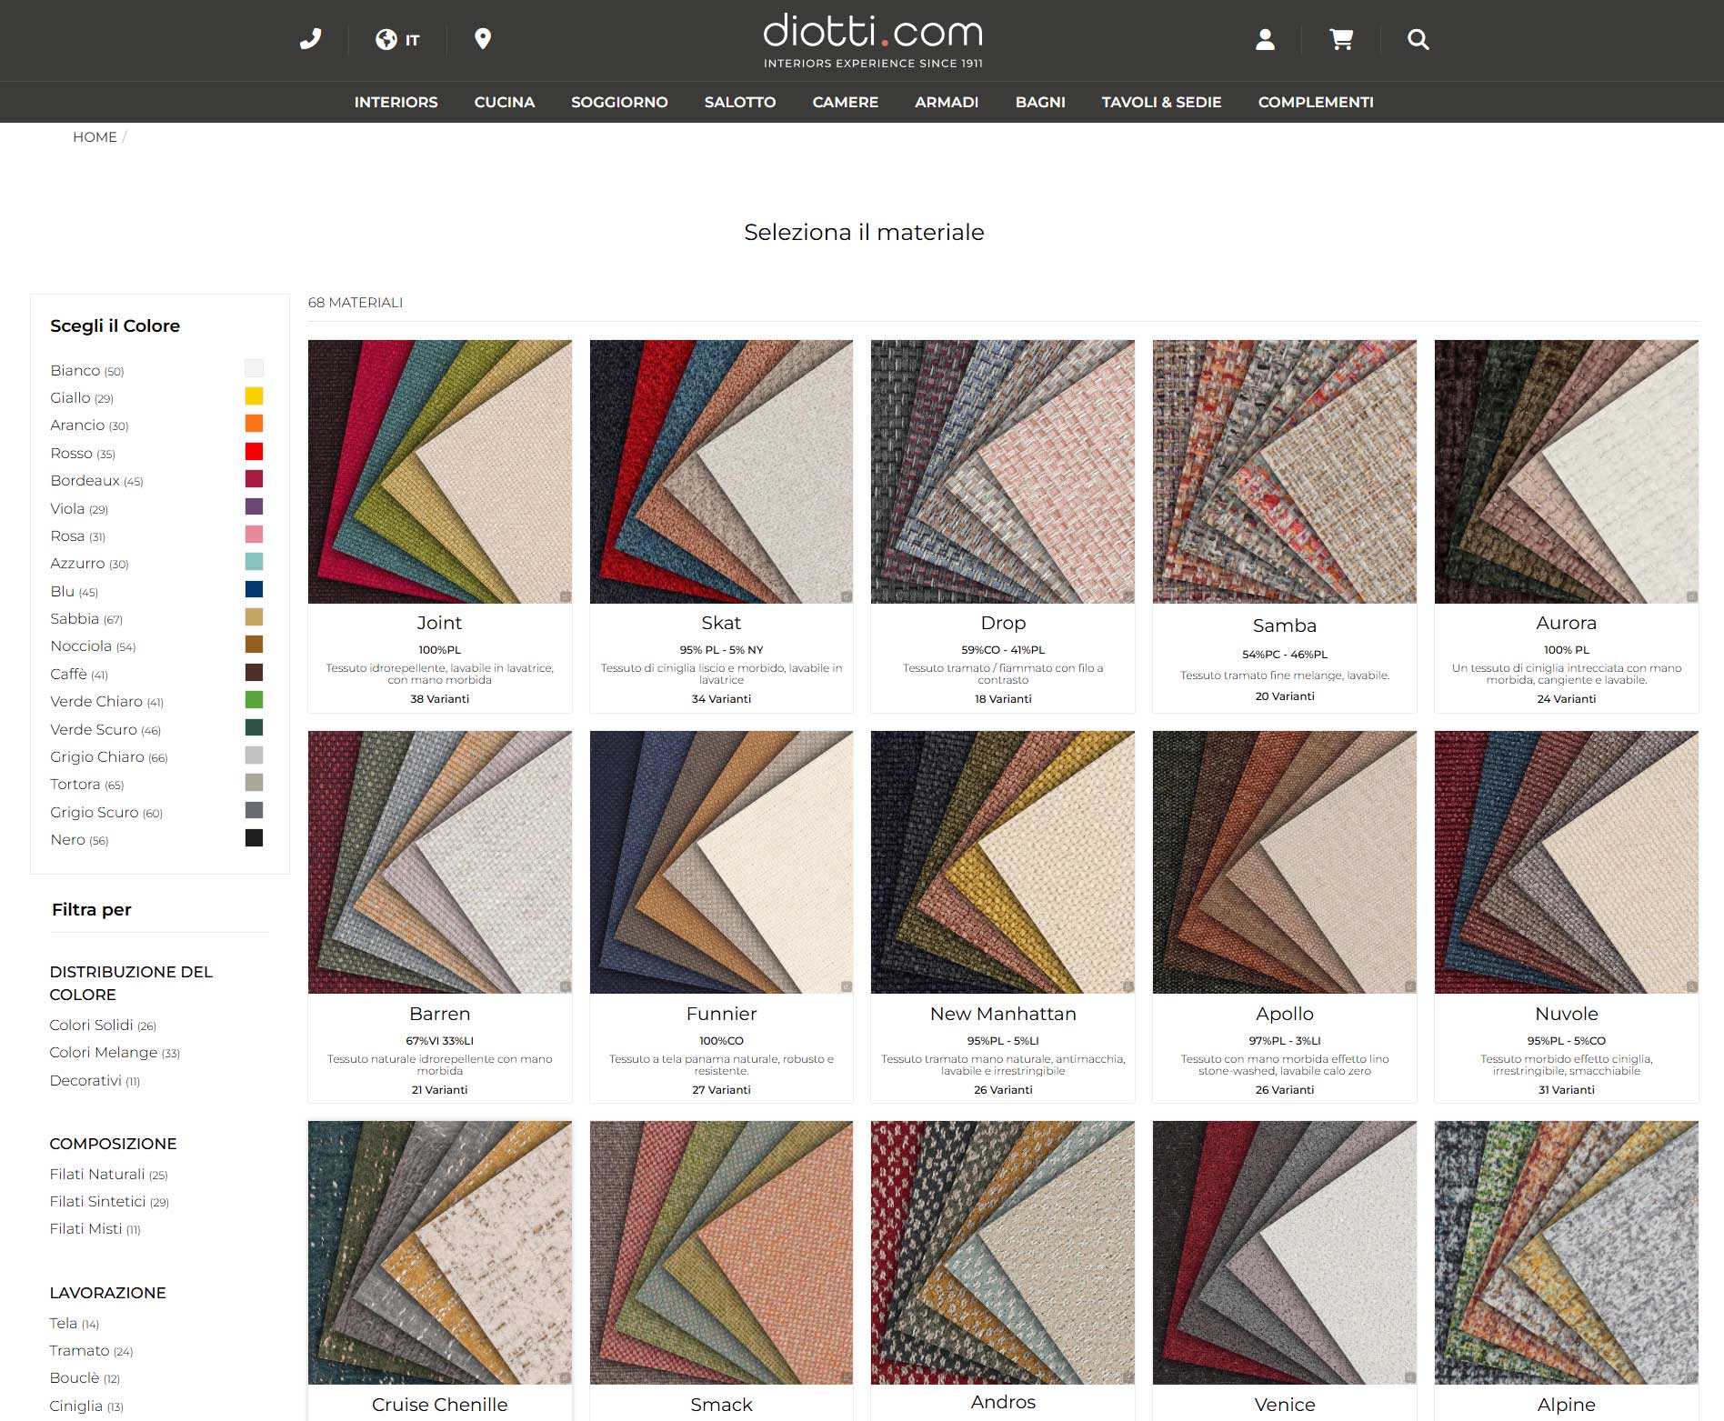Click the store locator pin icon
Image resolution: width=1724 pixels, height=1421 pixels.
pos(483,39)
